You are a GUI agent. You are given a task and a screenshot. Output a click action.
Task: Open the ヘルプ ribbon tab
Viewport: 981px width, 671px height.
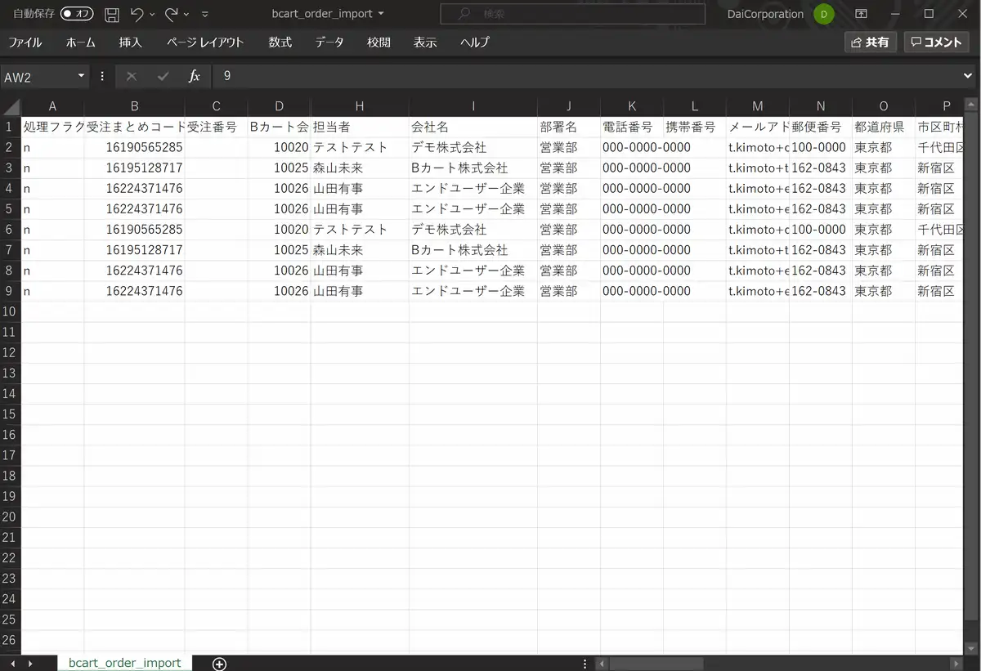point(475,42)
